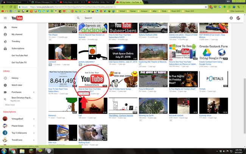This screenshot has height=154, width=246.
Task: Open Bike race video thumbnail
Action: point(63,133)
